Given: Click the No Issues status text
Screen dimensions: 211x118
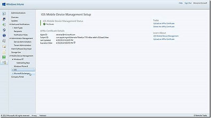Looking at the screenshot, I should point(50,24).
